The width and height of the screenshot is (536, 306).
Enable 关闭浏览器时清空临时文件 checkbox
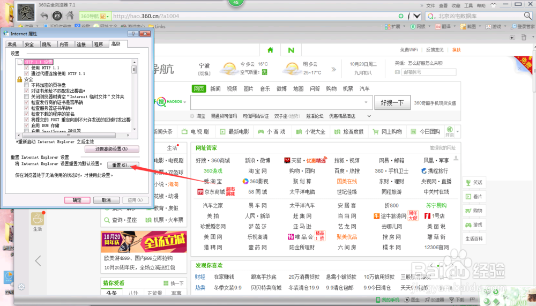pos(27,97)
